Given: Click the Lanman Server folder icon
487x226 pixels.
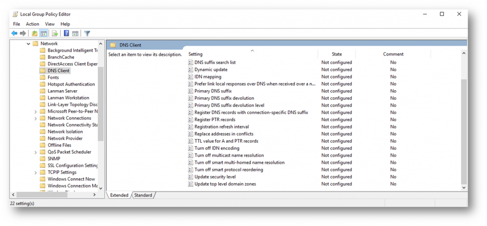Looking at the screenshot, I should click(43, 91).
